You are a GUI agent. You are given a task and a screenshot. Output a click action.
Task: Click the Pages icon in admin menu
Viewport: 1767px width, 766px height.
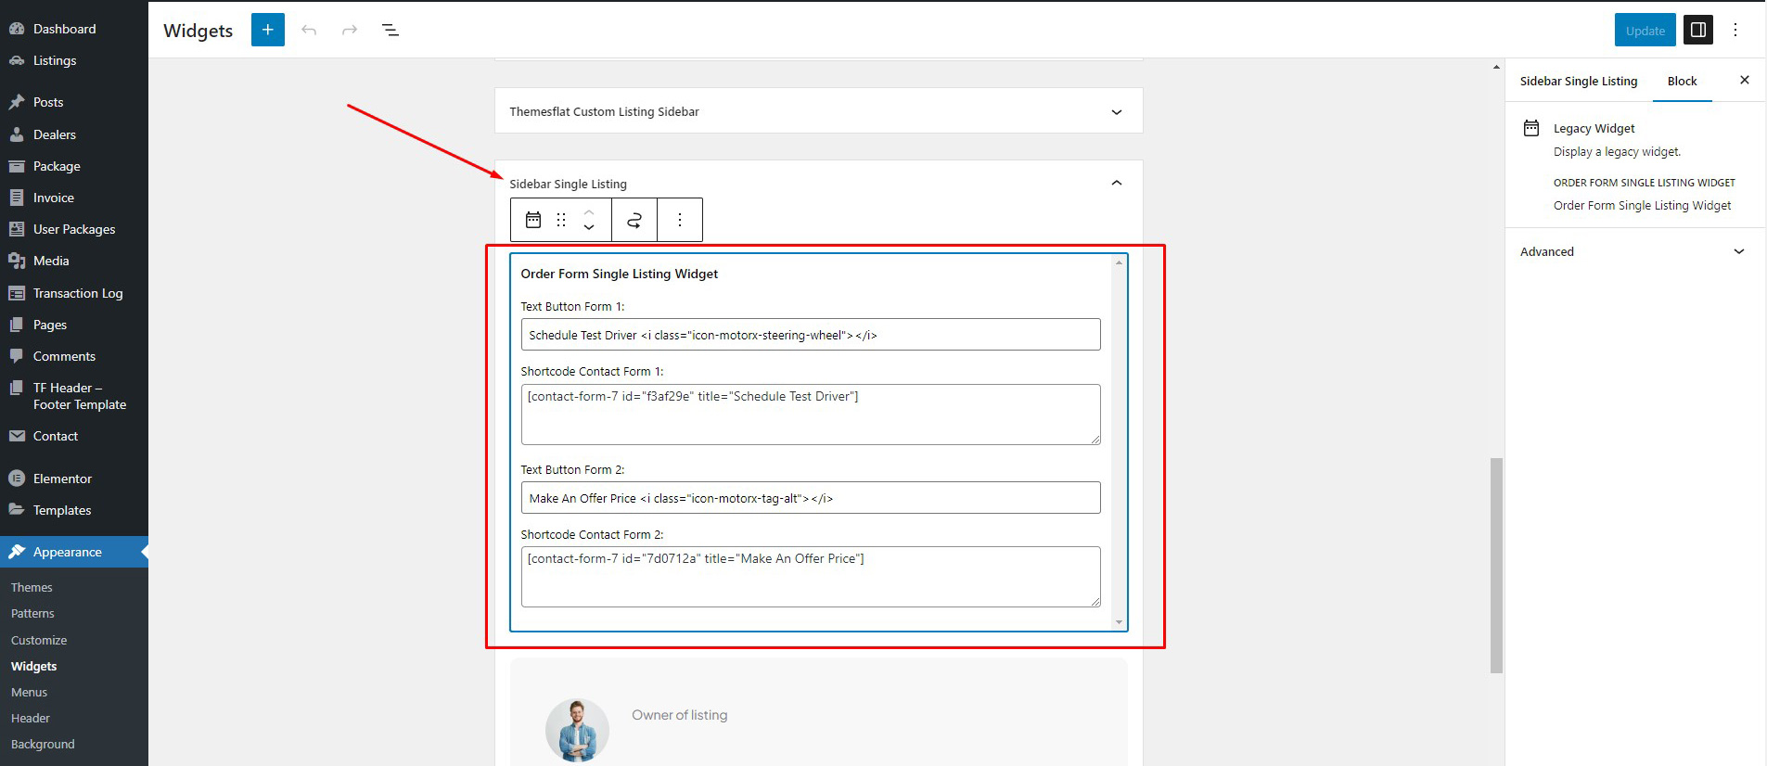click(x=17, y=325)
